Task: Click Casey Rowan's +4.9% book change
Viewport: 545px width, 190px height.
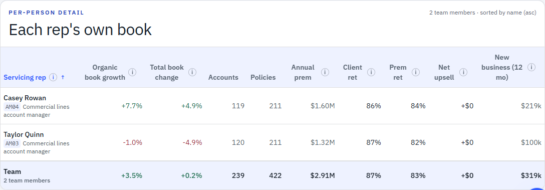Action: click(x=191, y=106)
